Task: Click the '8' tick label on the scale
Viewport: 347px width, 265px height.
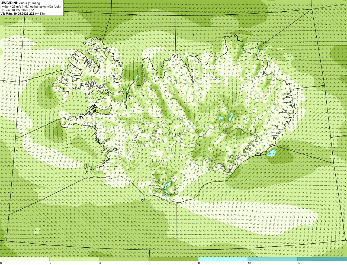Action: coord(199,263)
